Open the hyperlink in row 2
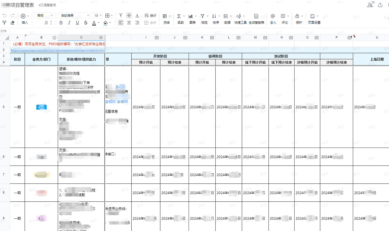 (x=58, y=50)
